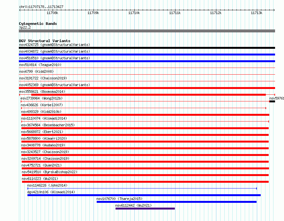Viewport: 284px width, 221px height.
Task: Open variant nsv3209714 (Chaisson2019)
Action: (45, 158)
